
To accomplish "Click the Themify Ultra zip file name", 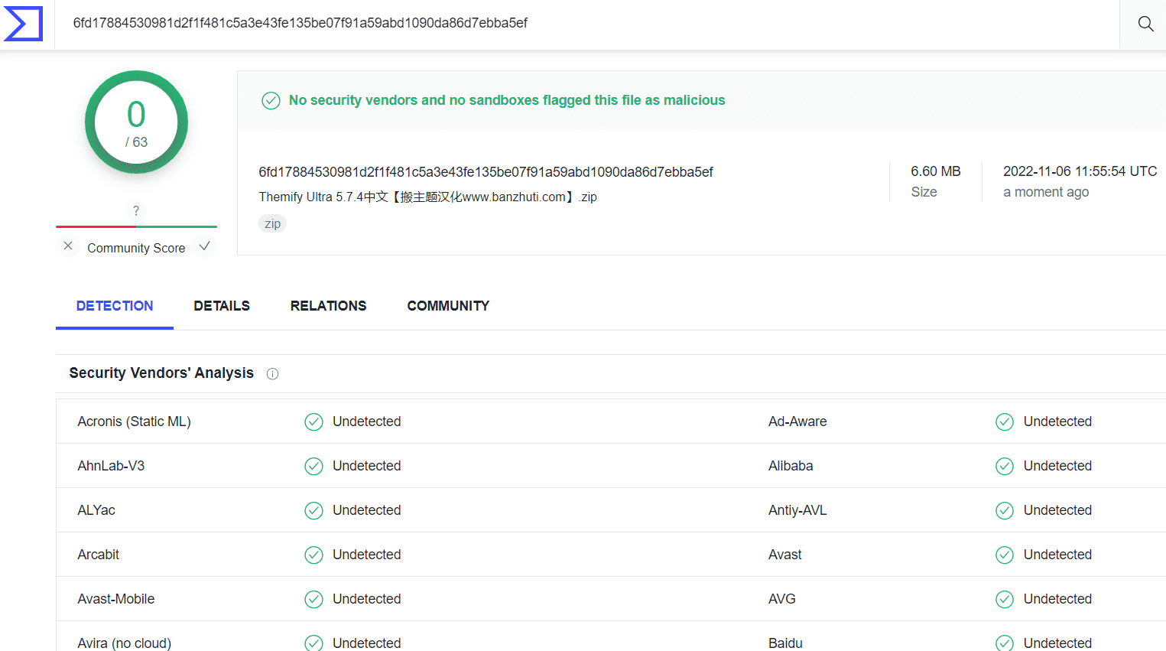I will tap(427, 197).
